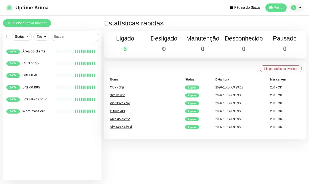Go to the Painel dashboard

276,8
